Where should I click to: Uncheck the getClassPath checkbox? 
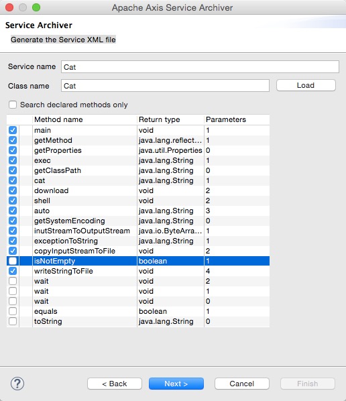tap(13, 170)
